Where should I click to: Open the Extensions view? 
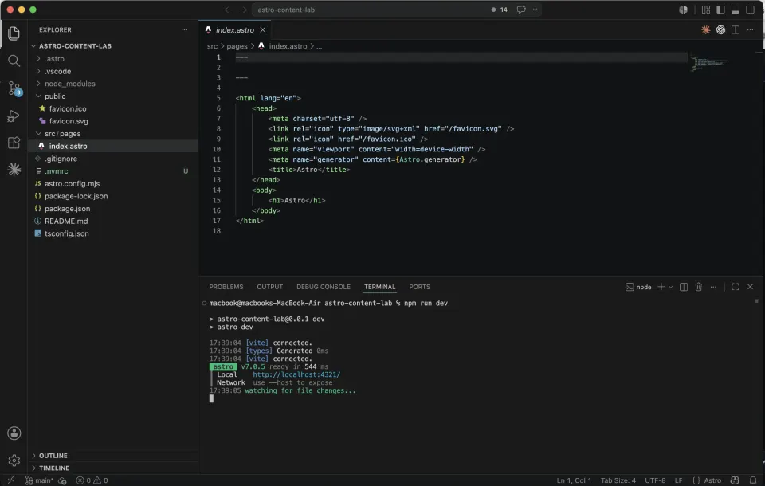(x=14, y=143)
